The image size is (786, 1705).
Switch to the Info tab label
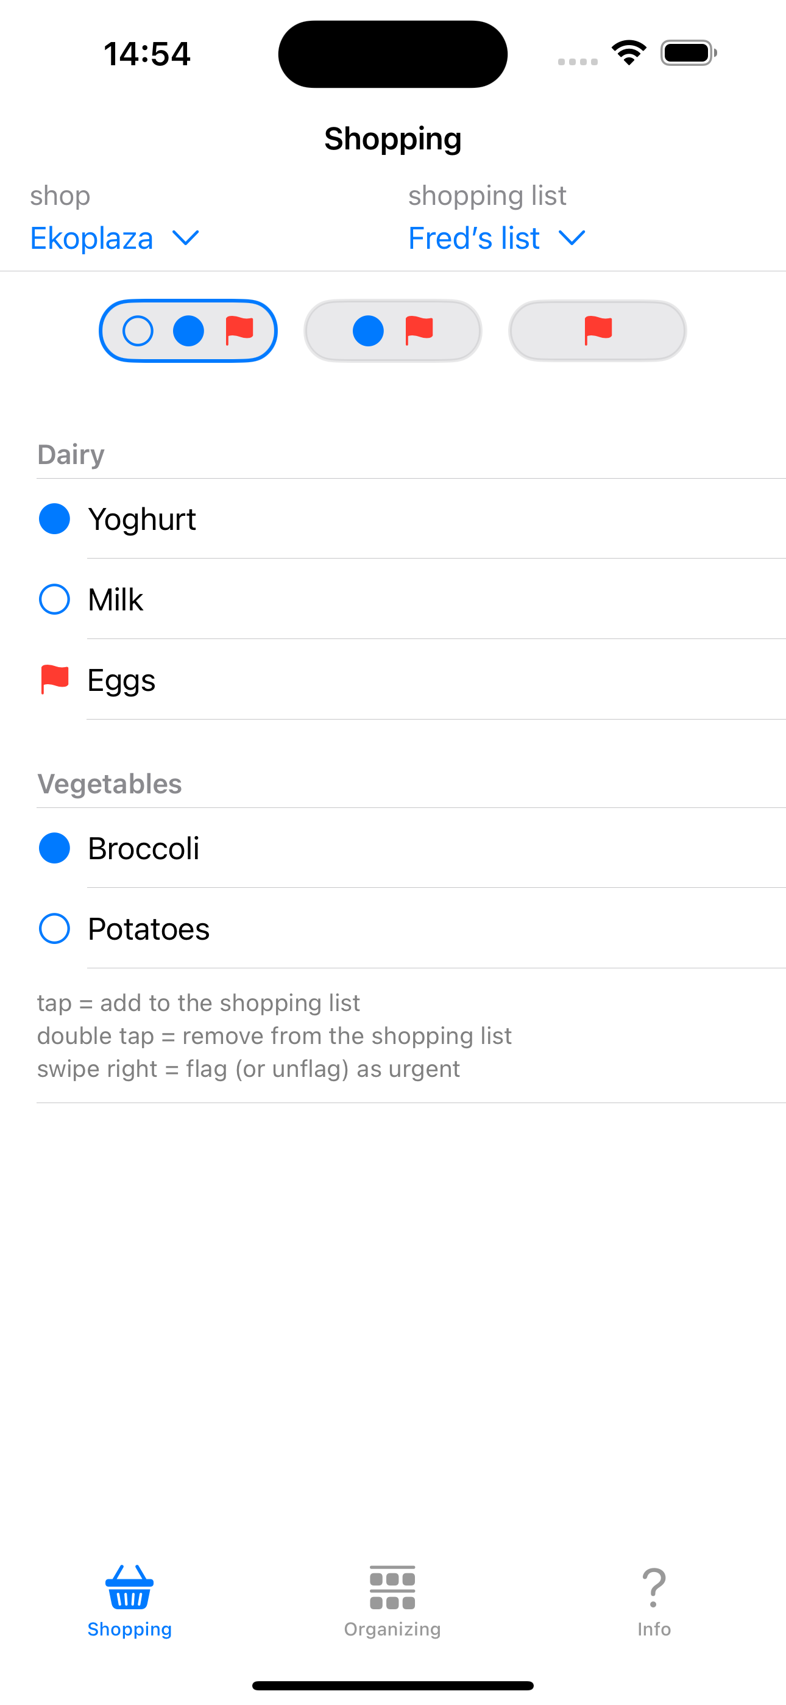point(654,1629)
